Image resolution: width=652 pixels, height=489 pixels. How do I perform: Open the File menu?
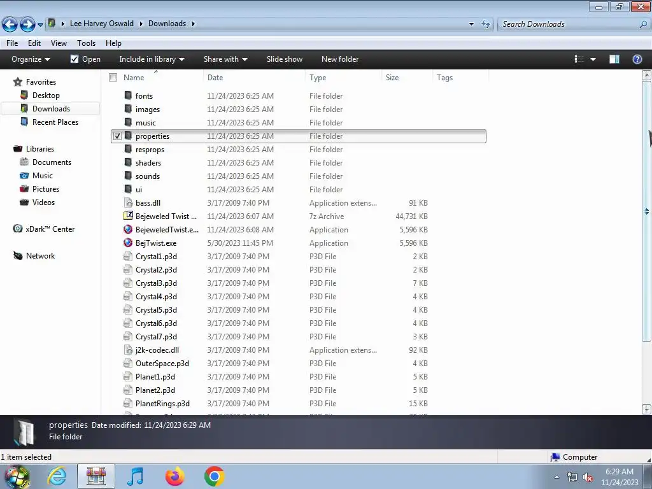[12, 43]
